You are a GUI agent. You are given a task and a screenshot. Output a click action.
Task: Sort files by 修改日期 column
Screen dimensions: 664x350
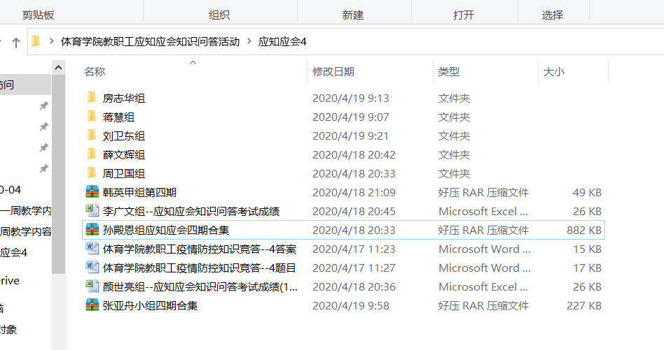tap(333, 71)
